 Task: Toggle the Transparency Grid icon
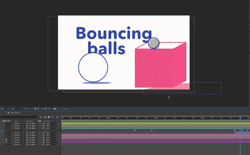coord(29,109)
